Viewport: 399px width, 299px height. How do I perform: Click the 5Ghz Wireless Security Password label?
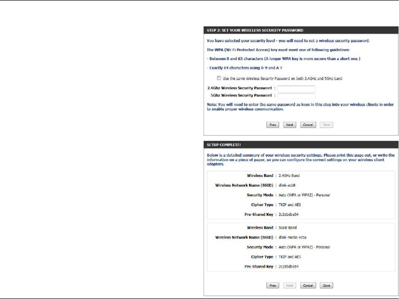coord(241,95)
